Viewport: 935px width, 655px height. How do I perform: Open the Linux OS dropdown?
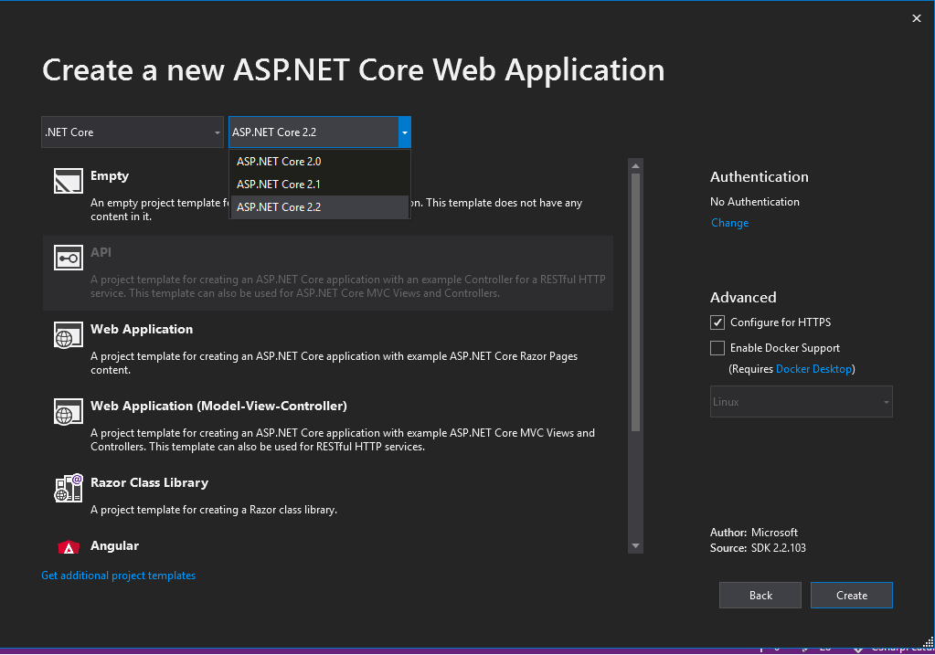click(x=801, y=402)
